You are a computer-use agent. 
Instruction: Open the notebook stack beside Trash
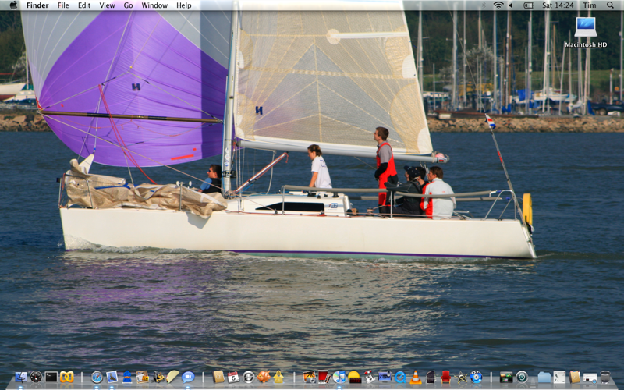[x=574, y=377]
